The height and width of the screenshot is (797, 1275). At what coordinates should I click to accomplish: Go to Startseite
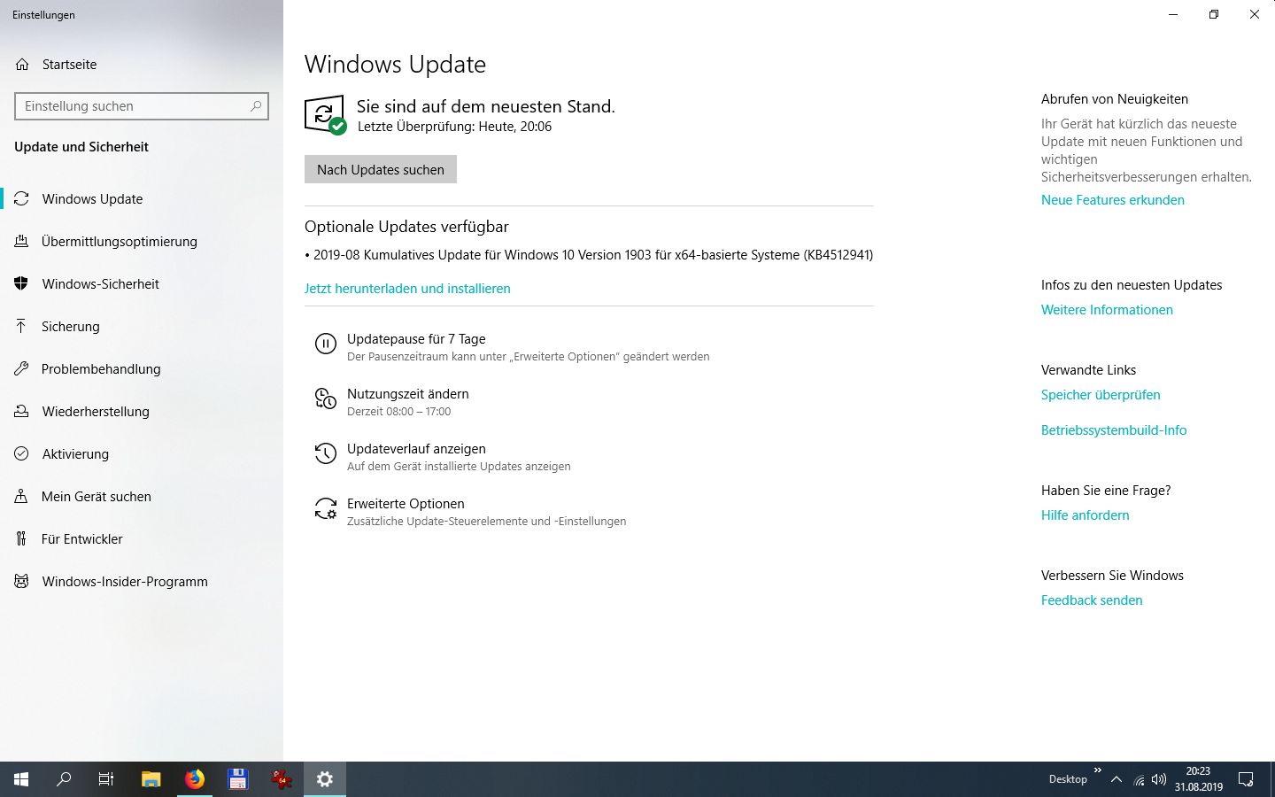click(x=69, y=65)
